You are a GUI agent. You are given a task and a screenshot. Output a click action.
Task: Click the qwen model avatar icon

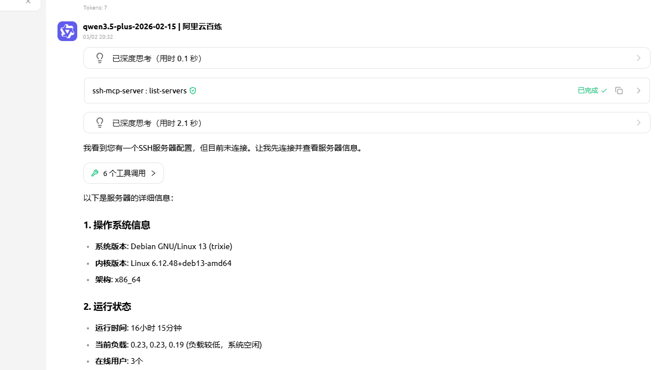(x=67, y=31)
